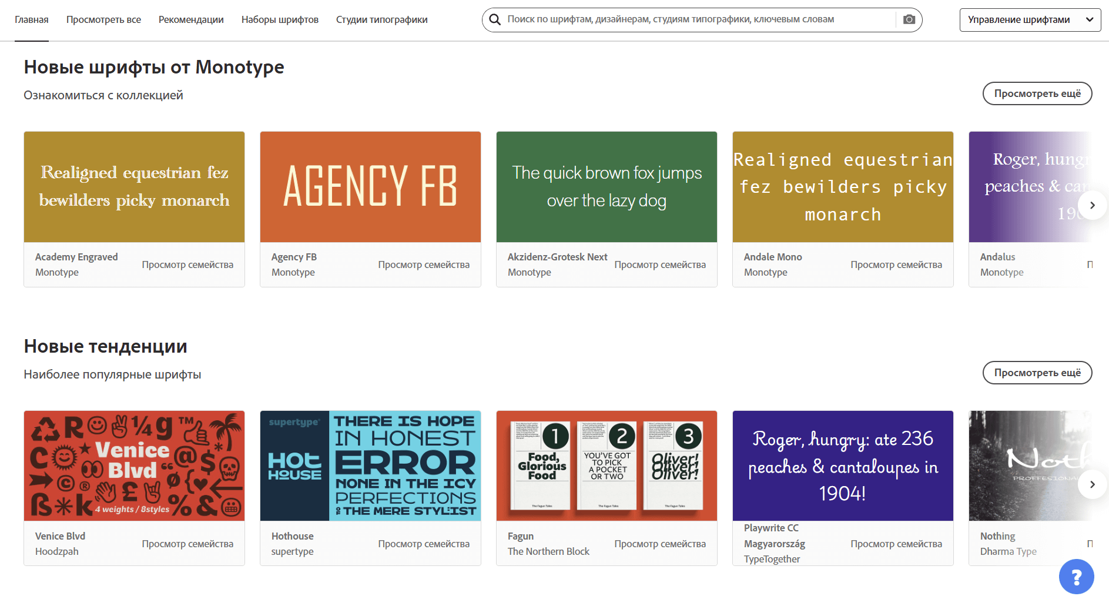Go to the Главная tab
Screen dimensions: 1109x596
click(32, 19)
